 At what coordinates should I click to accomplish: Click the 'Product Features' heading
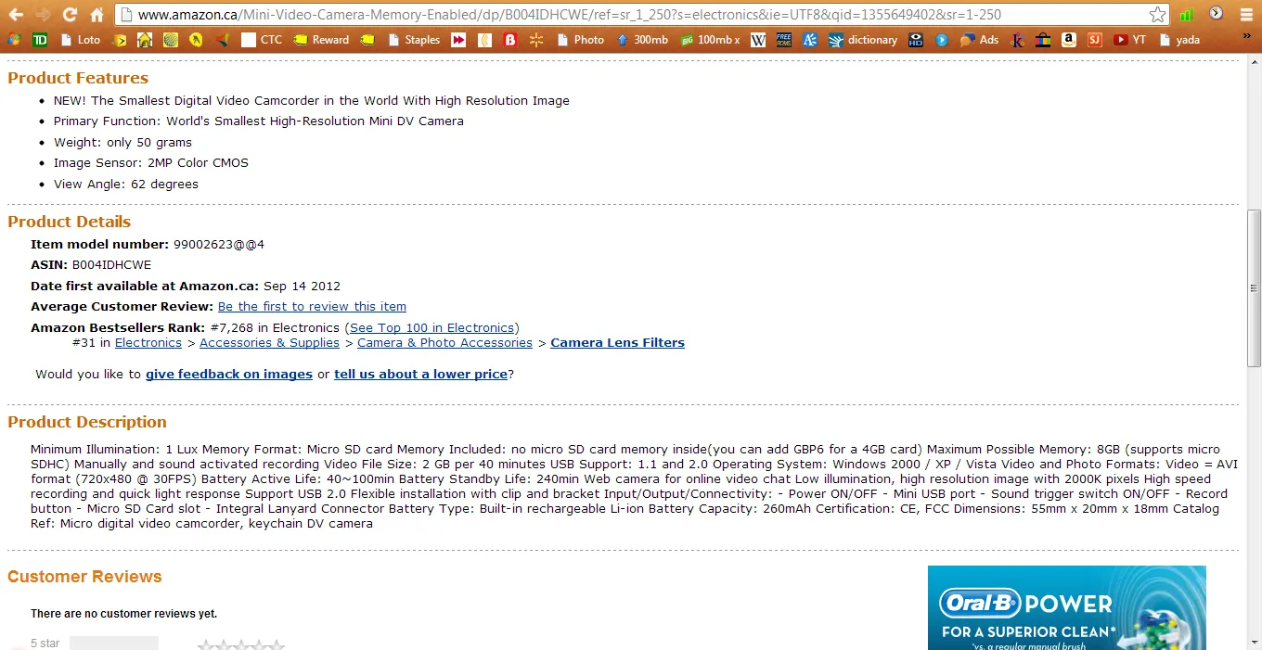(x=78, y=78)
